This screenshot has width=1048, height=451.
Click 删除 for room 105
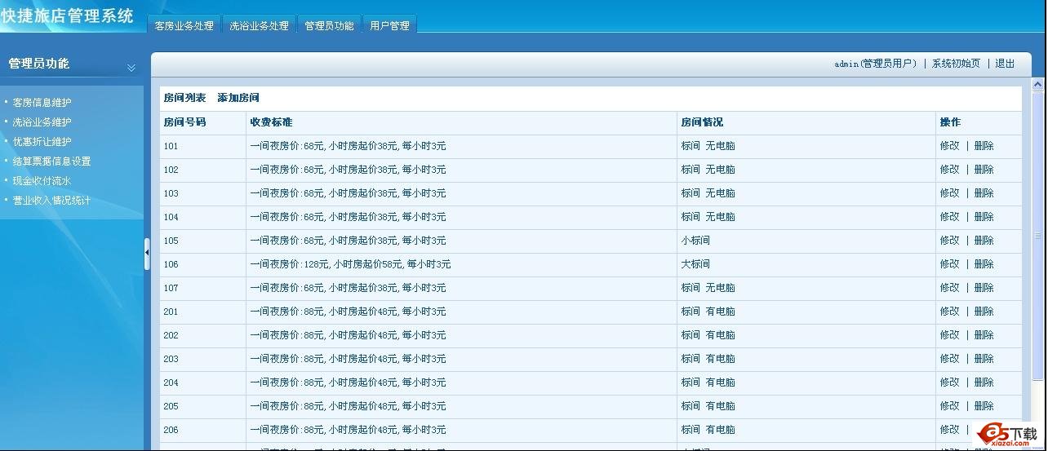point(984,241)
